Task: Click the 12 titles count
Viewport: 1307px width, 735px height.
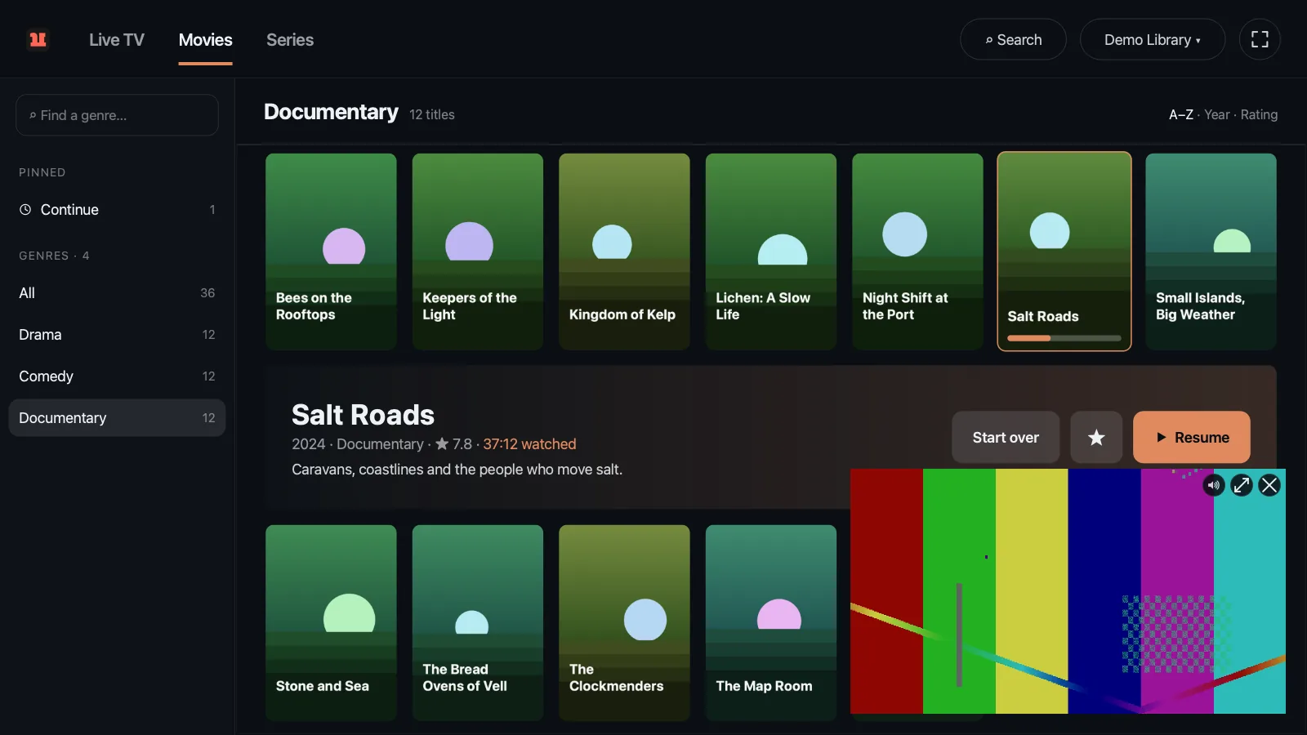Action: pos(432,114)
